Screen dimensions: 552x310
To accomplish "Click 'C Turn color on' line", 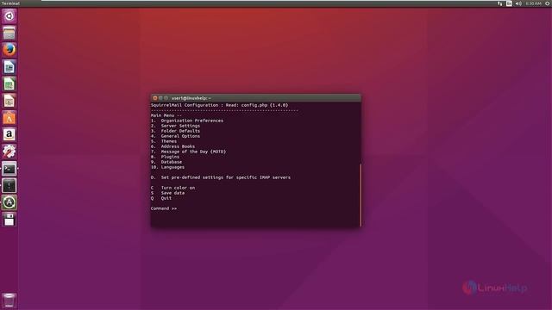I will click(172, 188).
